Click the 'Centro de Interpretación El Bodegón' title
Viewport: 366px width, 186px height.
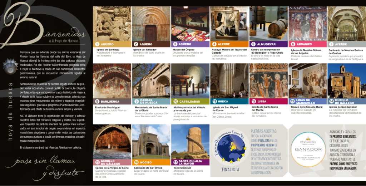[x=267, y=51]
